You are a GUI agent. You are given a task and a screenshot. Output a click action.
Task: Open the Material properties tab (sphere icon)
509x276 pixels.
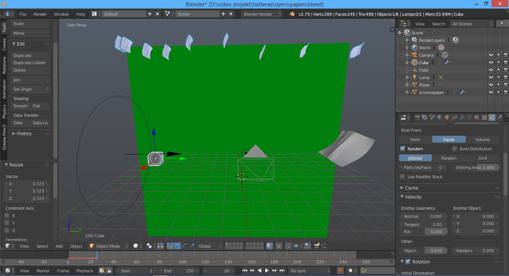477,117
